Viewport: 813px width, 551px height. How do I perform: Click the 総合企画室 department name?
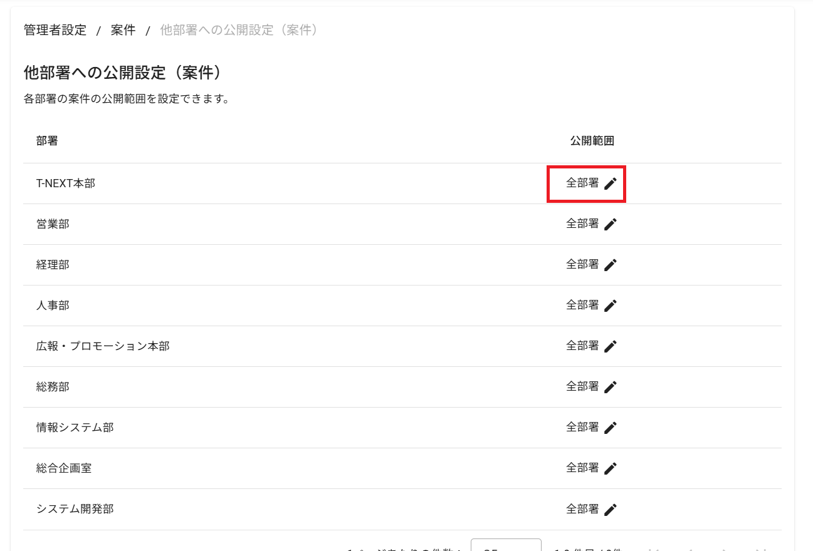pyautogui.click(x=64, y=468)
